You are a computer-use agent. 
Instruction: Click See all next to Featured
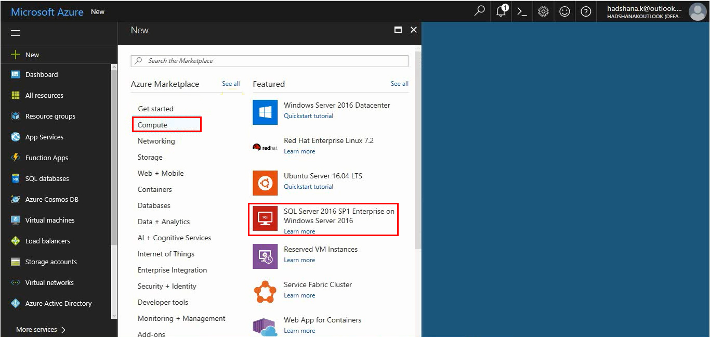tap(399, 83)
